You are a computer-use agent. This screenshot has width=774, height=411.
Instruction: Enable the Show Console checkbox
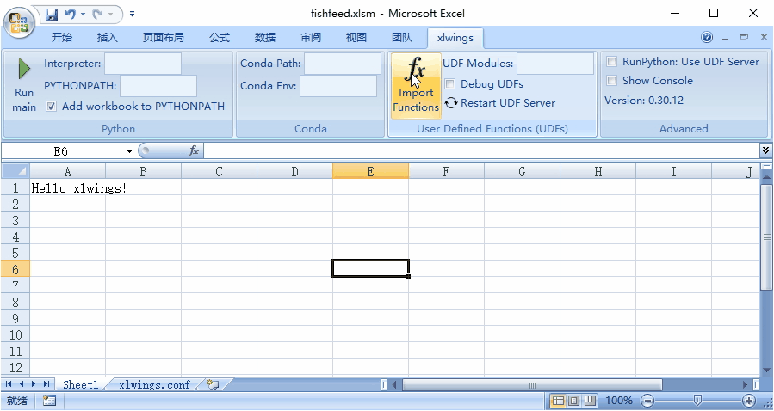pos(611,80)
